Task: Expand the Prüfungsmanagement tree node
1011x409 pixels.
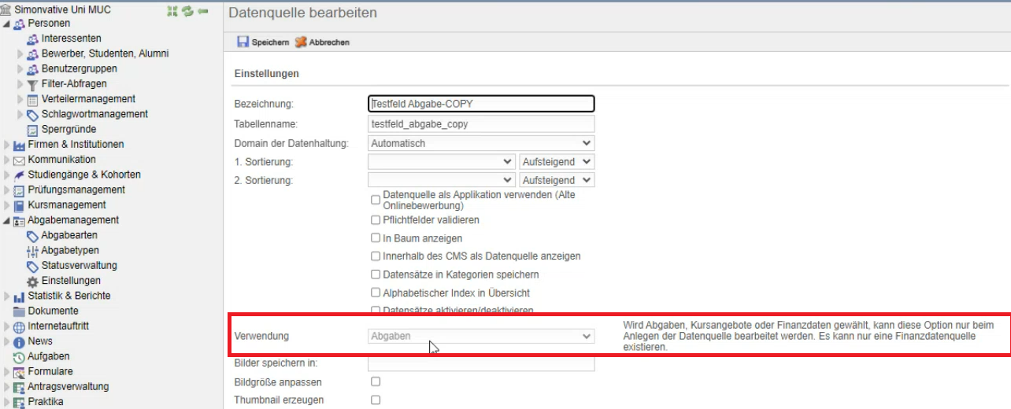Action: click(7, 190)
